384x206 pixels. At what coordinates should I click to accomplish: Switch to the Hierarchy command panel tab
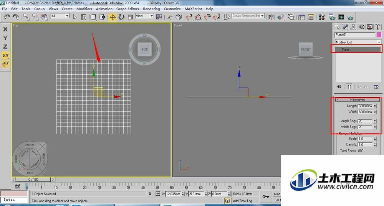point(353,27)
